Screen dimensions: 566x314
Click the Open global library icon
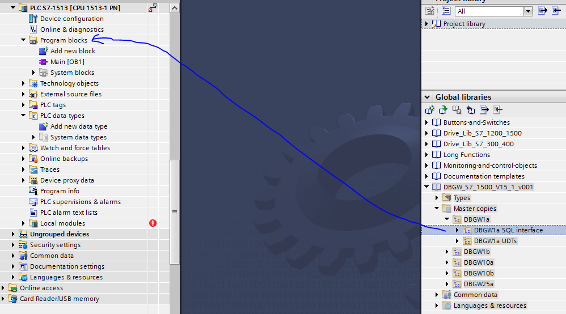point(443,110)
